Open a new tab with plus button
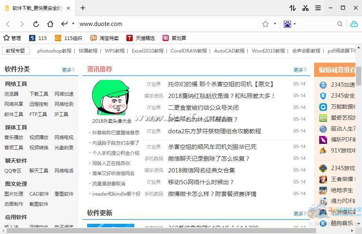Screen dimensions: 362x234 (x=83, y=8)
